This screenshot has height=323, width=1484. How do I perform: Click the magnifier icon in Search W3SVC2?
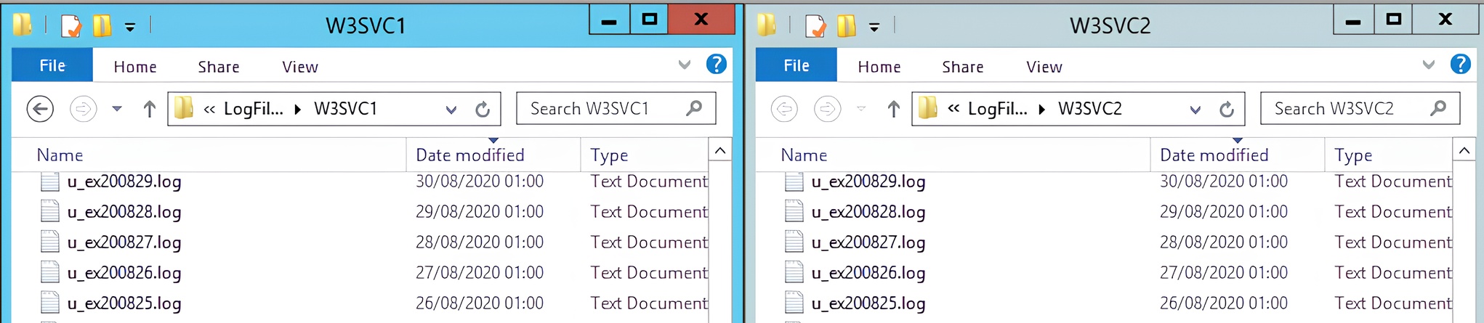click(1438, 108)
